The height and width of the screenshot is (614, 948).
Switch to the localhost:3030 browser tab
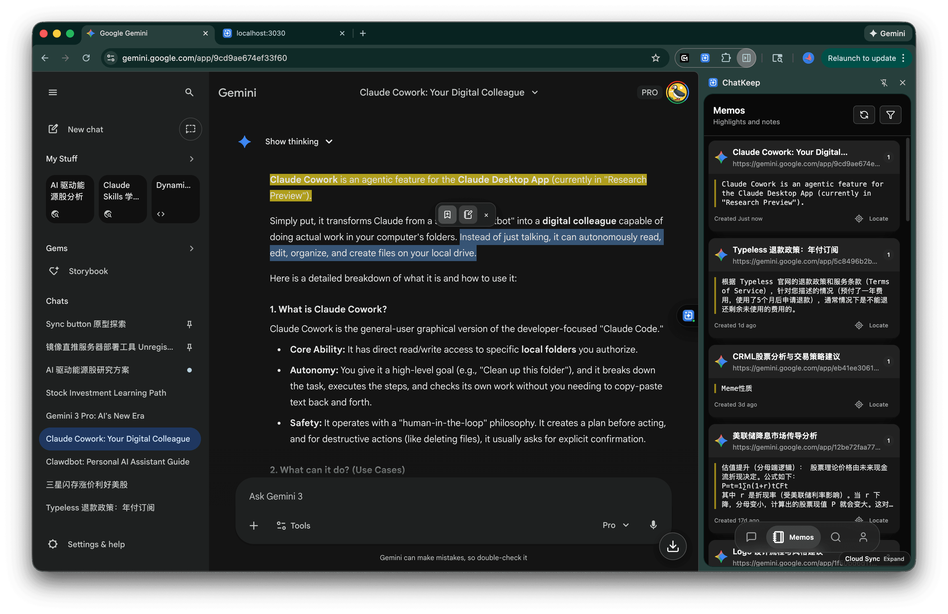[261, 33]
